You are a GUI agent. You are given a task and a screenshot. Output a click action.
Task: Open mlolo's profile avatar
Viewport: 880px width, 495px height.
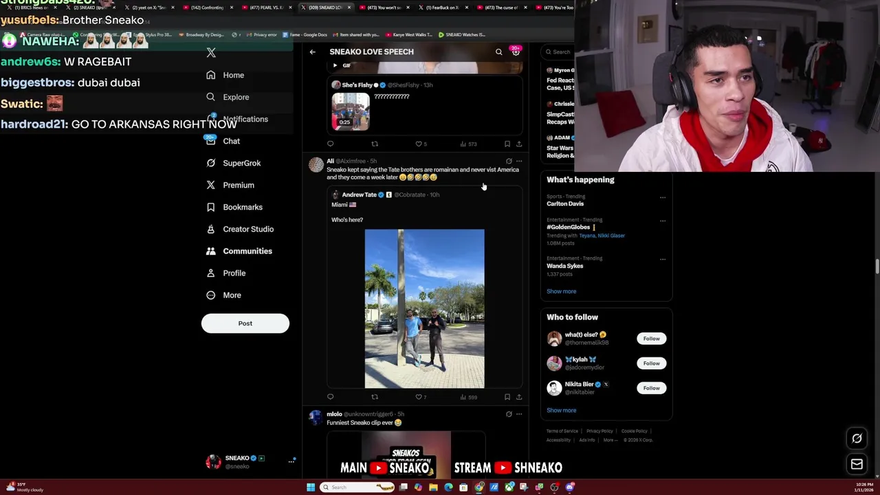[x=316, y=418]
